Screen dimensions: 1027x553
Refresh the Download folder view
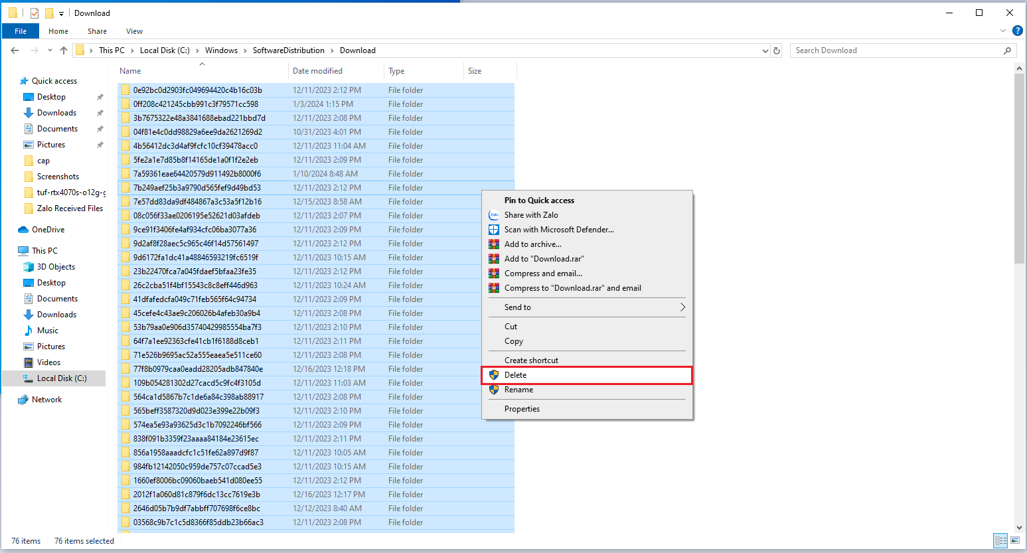pyautogui.click(x=777, y=50)
